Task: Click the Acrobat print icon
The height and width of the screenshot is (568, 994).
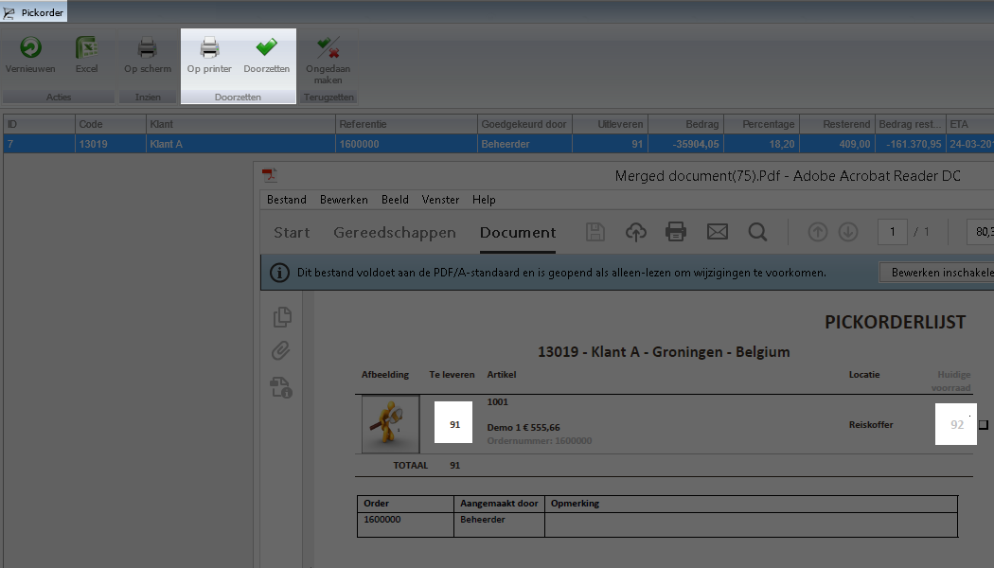Action: pyautogui.click(x=675, y=232)
